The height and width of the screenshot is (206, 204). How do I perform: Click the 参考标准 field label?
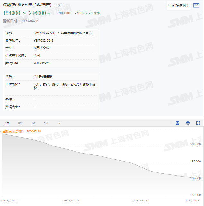13,41
